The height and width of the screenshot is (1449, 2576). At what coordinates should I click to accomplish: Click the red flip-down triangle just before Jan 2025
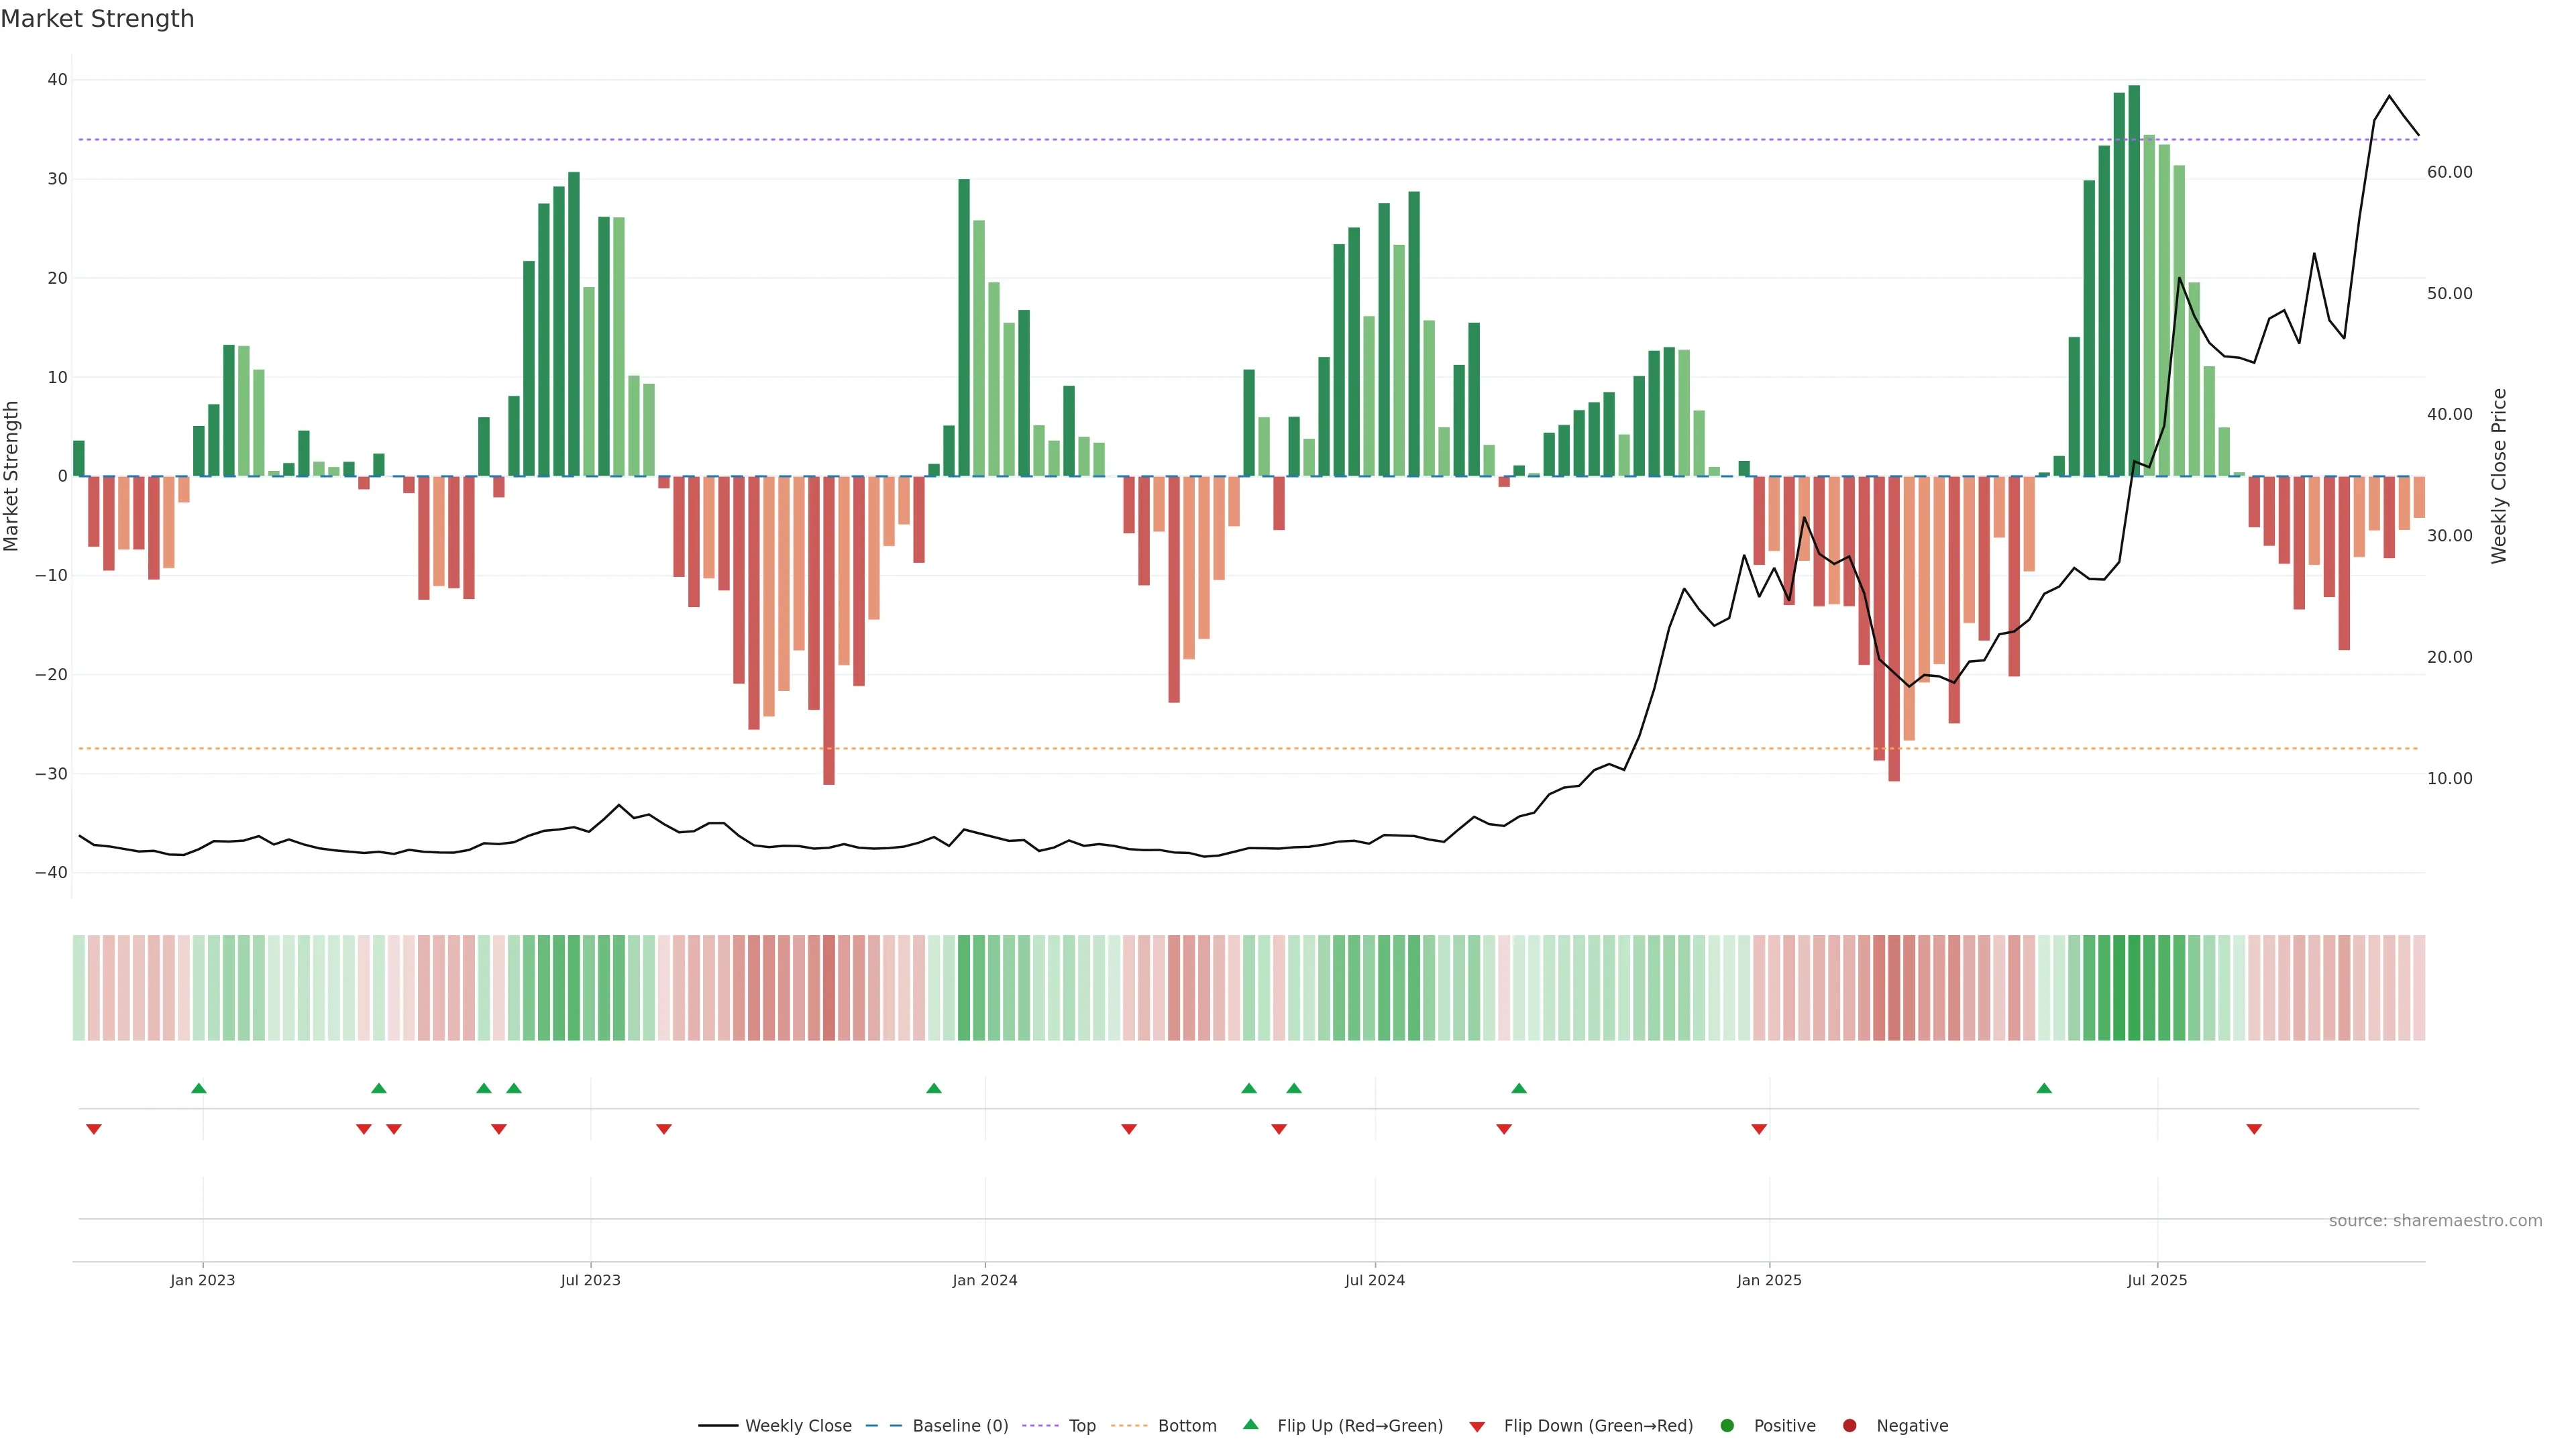1759,1129
